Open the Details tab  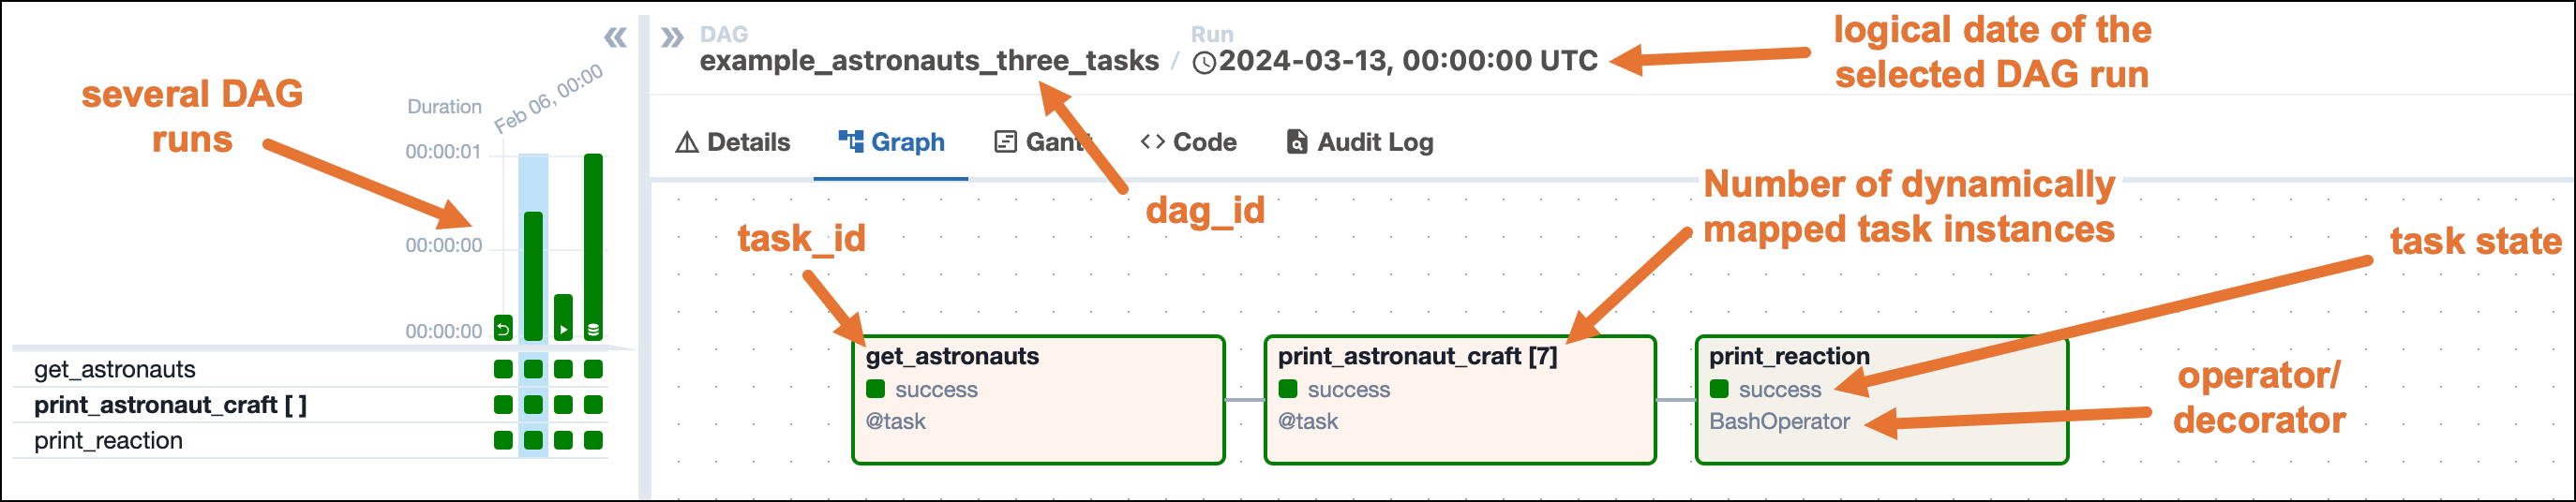pyautogui.click(x=734, y=143)
